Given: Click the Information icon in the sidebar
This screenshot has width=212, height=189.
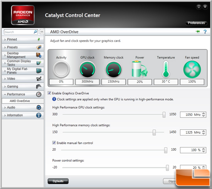Looking at the screenshot, I should [x=39, y=115].
